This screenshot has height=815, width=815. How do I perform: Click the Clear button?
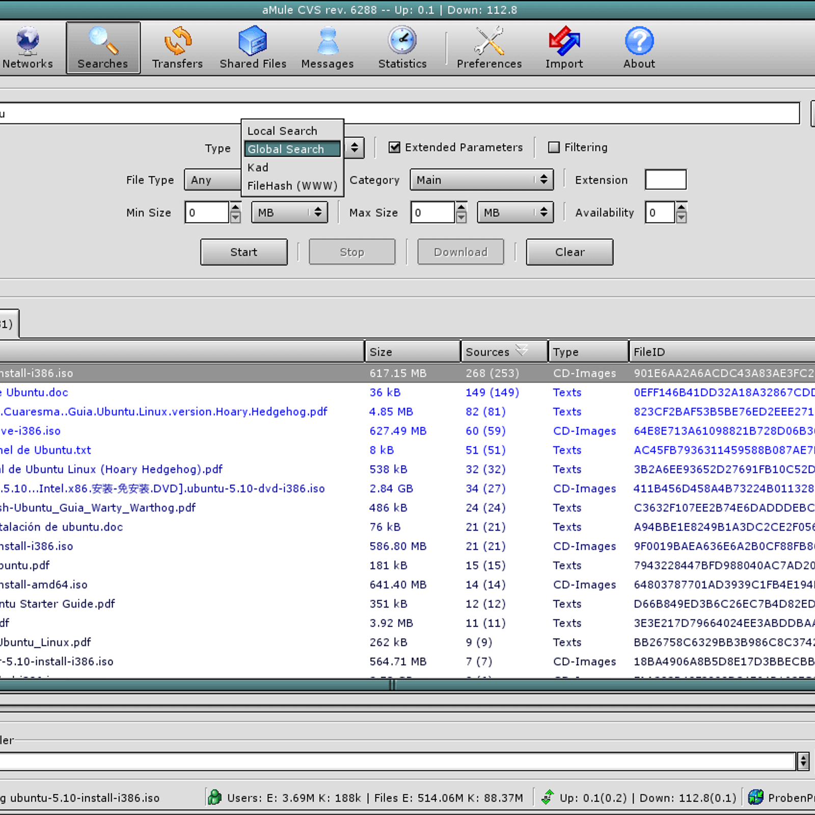[x=569, y=252]
